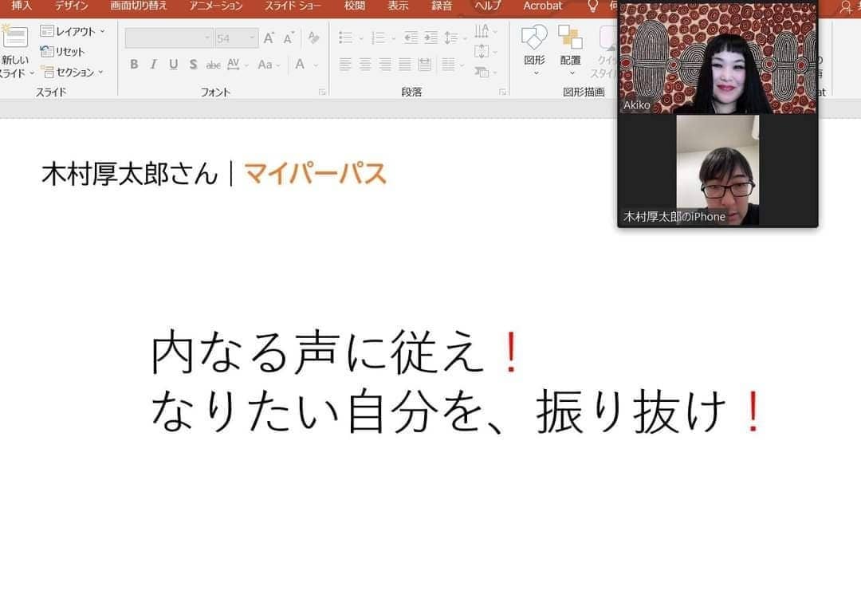The width and height of the screenshot is (861, 606).
Task: Open the Animation (アニメーション) ribbon tab
Action: click(x=216, y=6)
